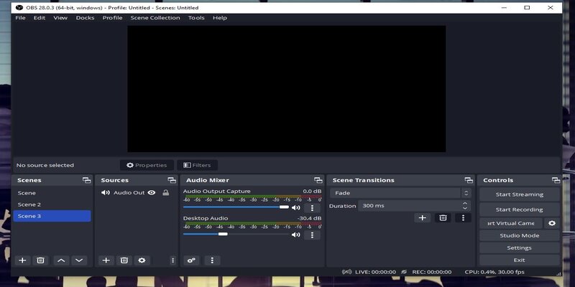Viewport: 575px width, 287px height.
Task: Open the Scene Collection menu
Action: coord(155,17)
